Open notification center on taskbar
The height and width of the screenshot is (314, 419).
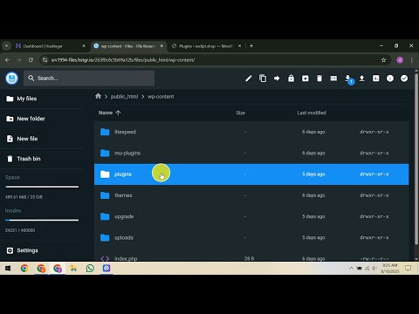(x=408, y=268)
